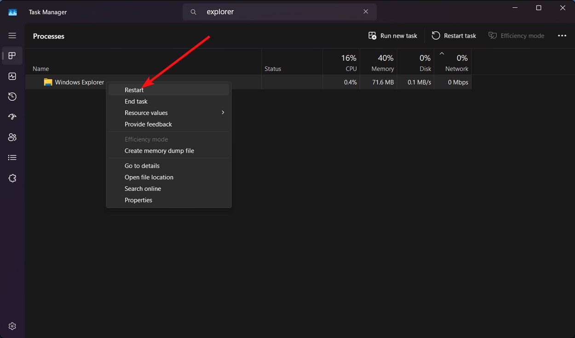Select End task from the context menu
Image resolution: width=575 pixels, height=338 pixels.
(x=136, y=101)
